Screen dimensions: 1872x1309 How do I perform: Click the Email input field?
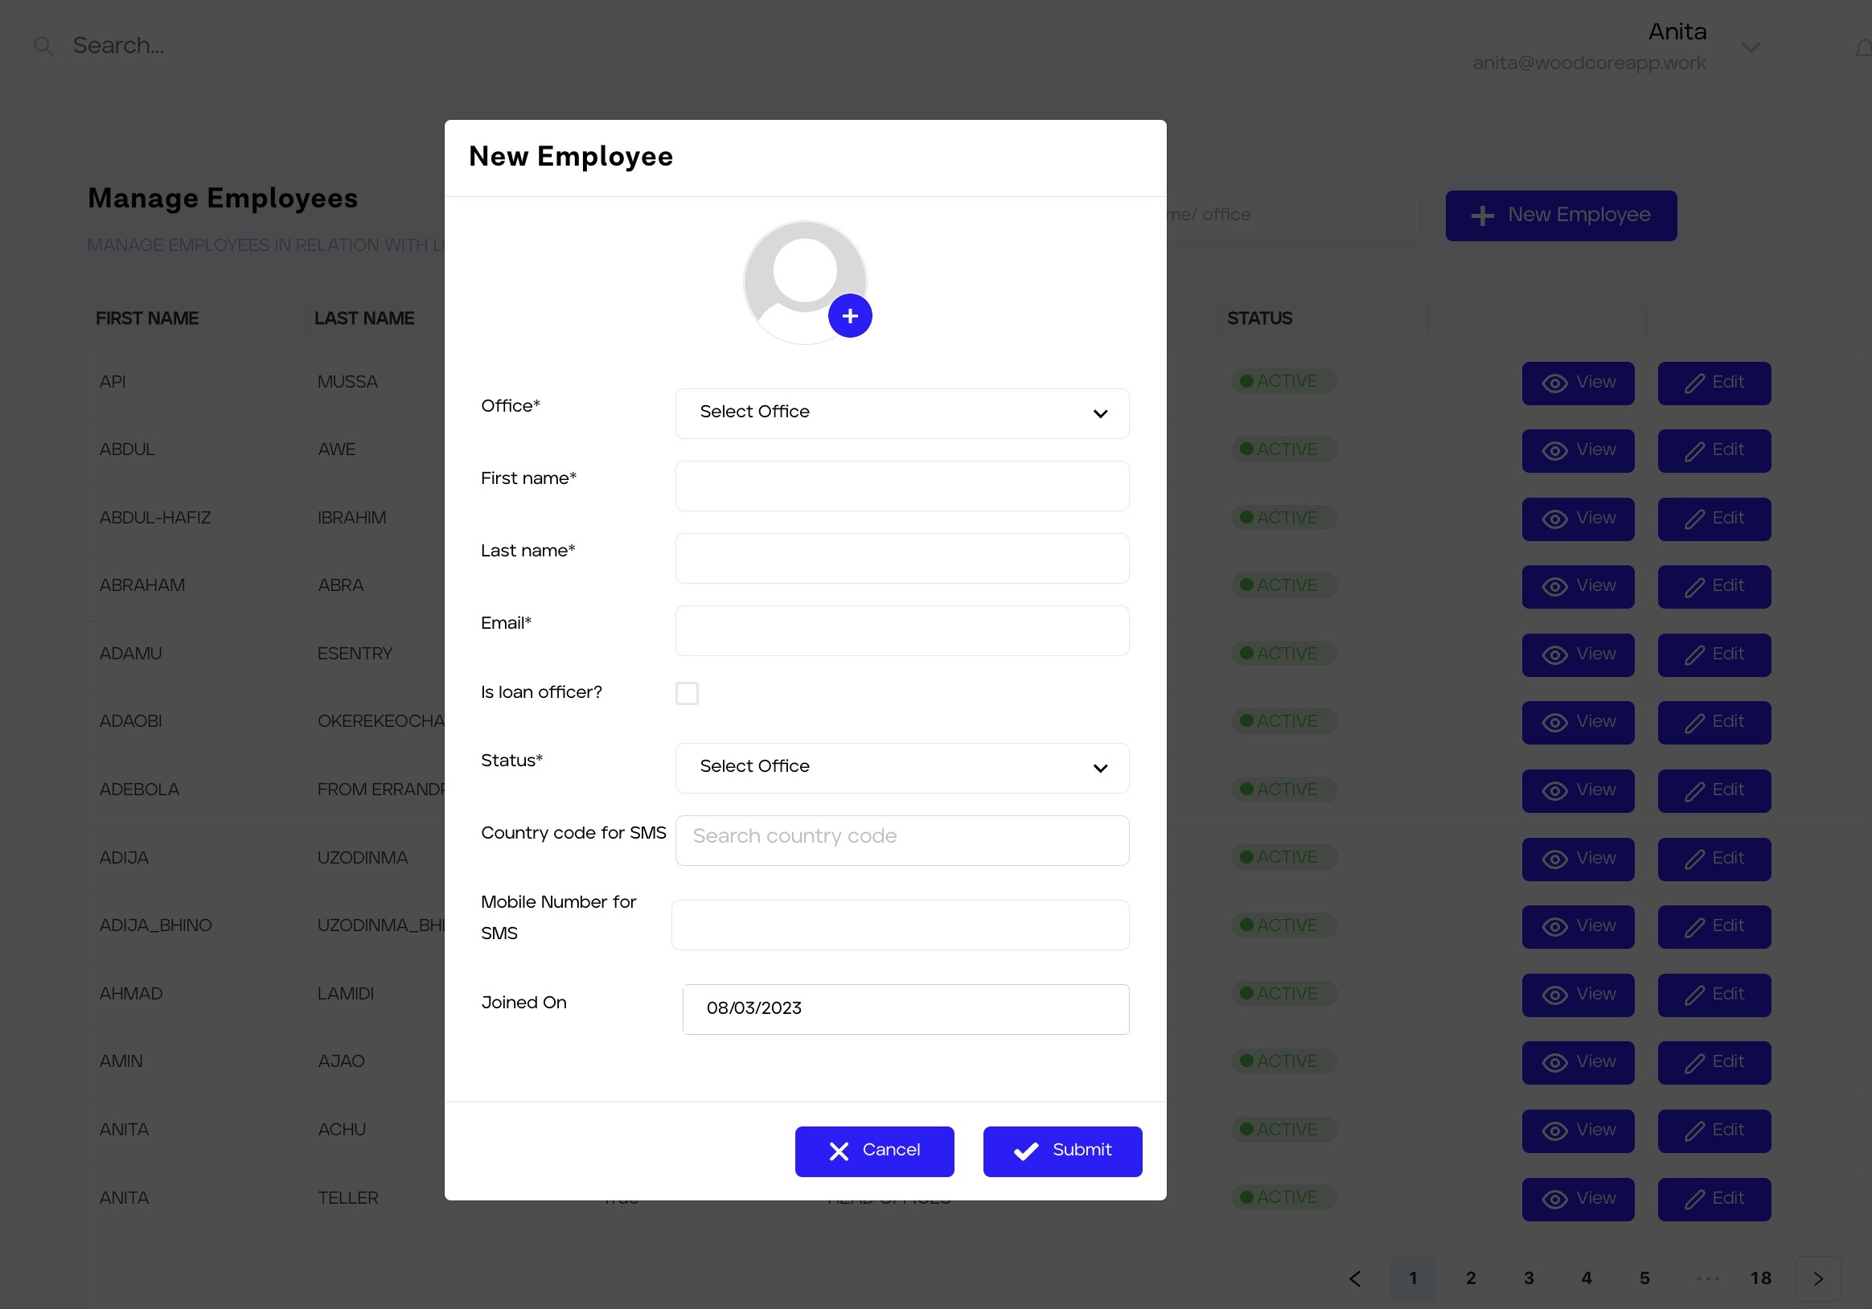[901, 630]
